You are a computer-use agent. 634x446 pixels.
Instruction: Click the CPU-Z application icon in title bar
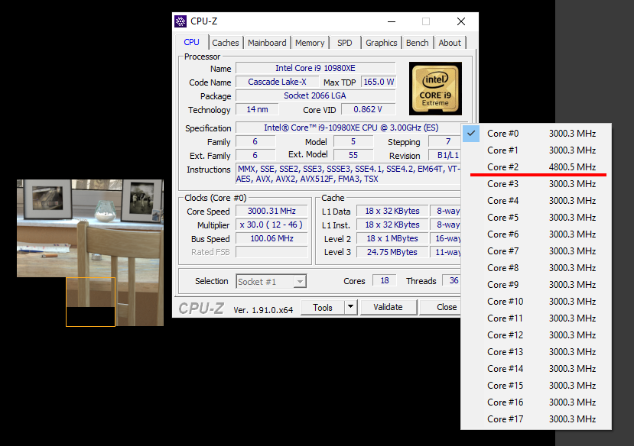click(x=180, y=21)
